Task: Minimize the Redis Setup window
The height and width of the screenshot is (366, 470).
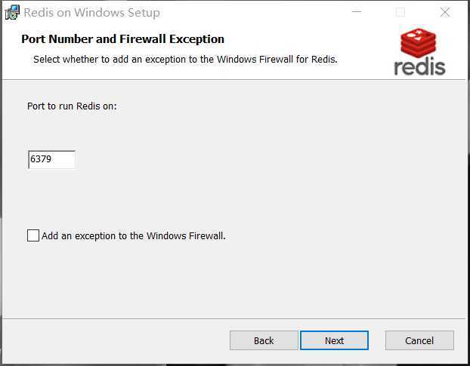Action: click(357, 12)
